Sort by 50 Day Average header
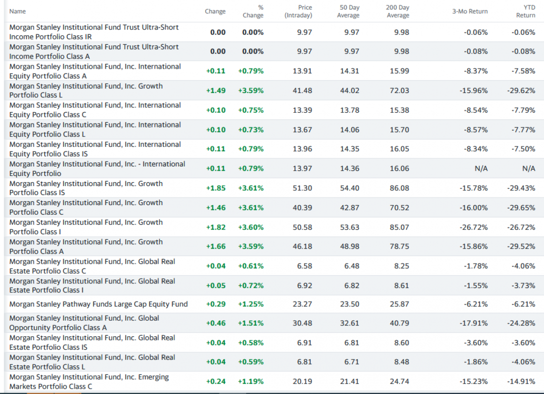Viewport: 544px width, 394px height. (348, 11)
